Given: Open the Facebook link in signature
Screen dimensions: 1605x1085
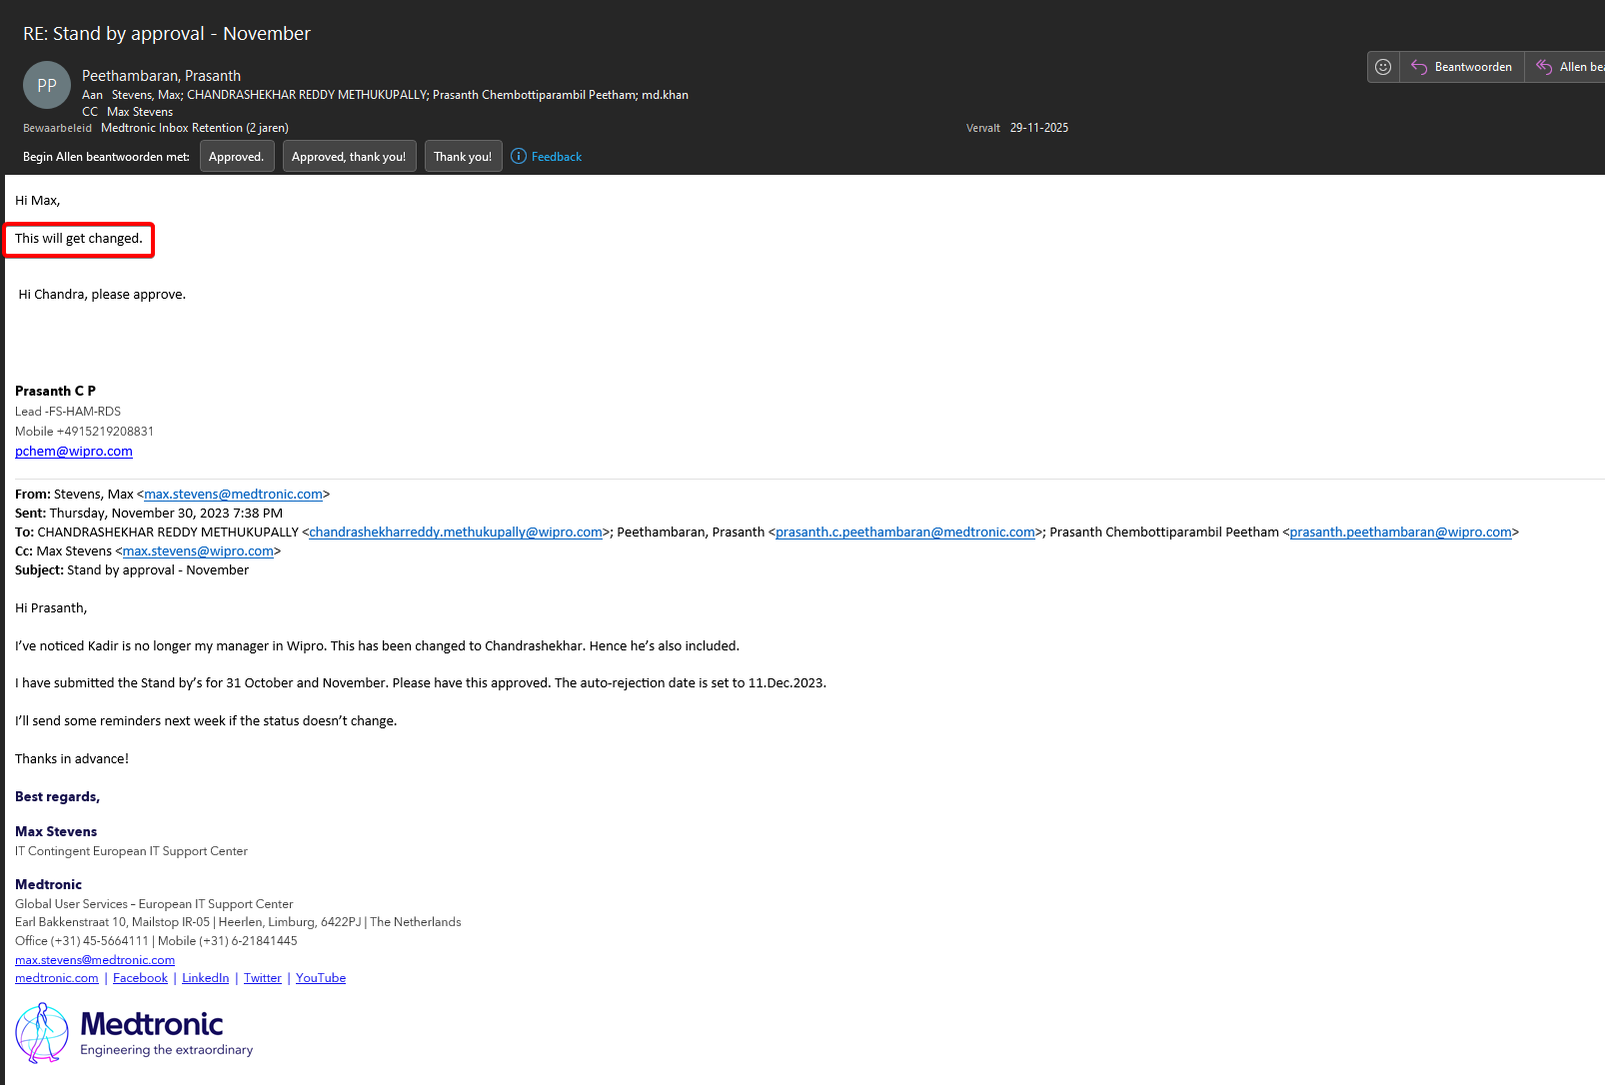Looking at the screenshot, I should pyautogui.click(x=140, y=978).
